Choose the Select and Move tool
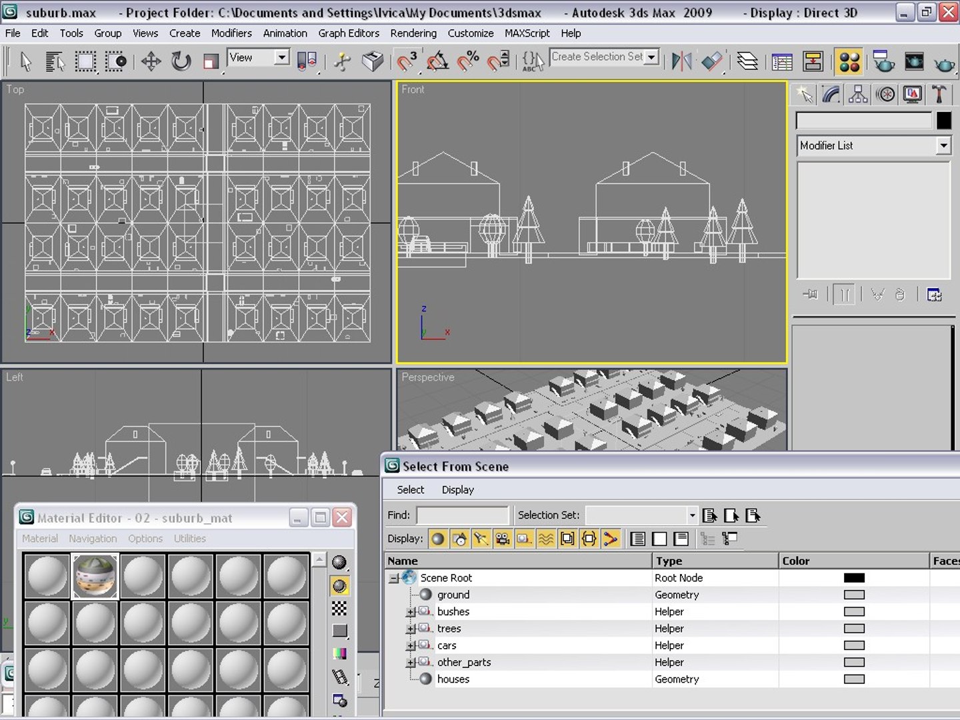Image resolution: width=960 pixels, height=720 pixels. [151, 61]
